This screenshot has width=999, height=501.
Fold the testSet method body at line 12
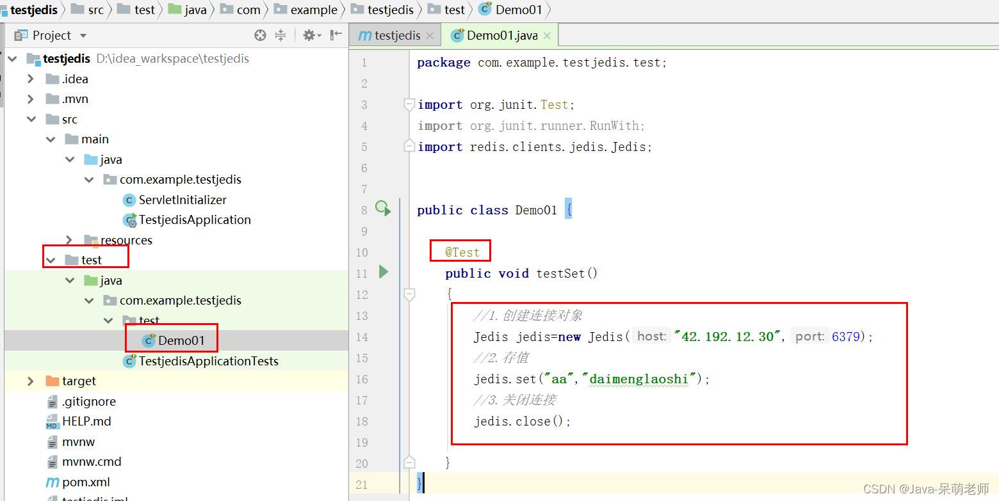pyautogui.click(x=409, y=294)
